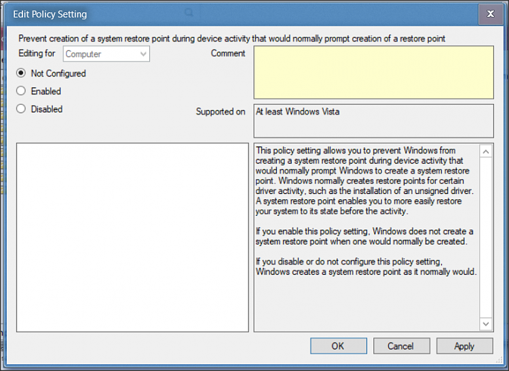Click the policy name heading text

(x=231, y=39)
